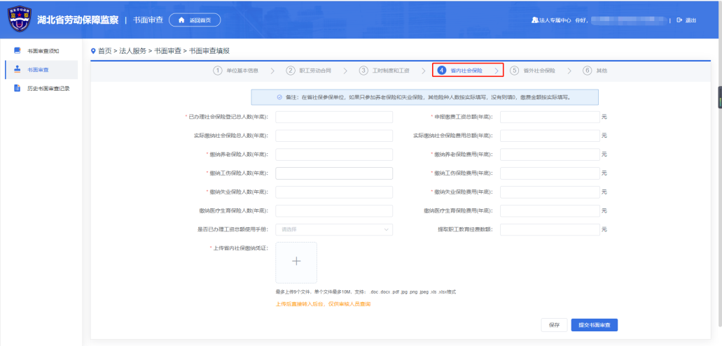Viewport: 722px width, 346px height.
Task: Open 书面审查 in the left sidebar
Action: (38, 70)
